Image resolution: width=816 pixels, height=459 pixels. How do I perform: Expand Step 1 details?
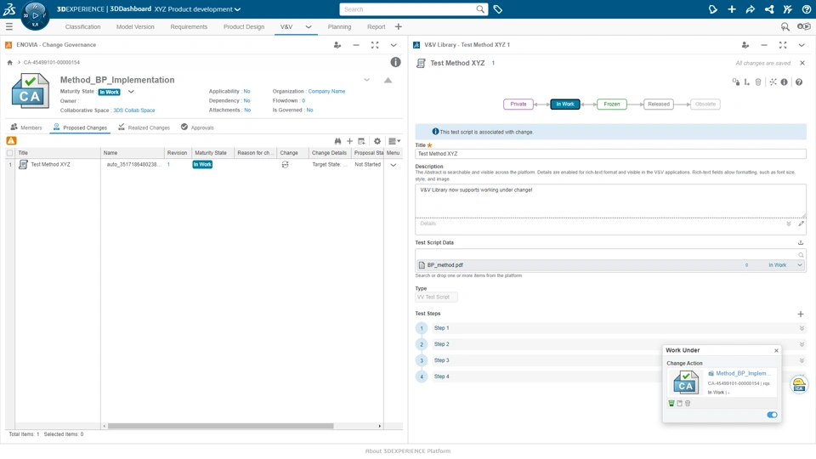click(802, 328)
